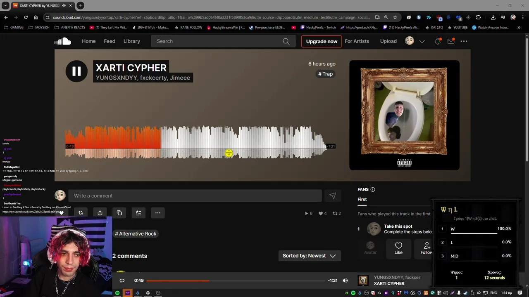
Task: Open messages envelope icon
Action: click(x=451, y=41)
